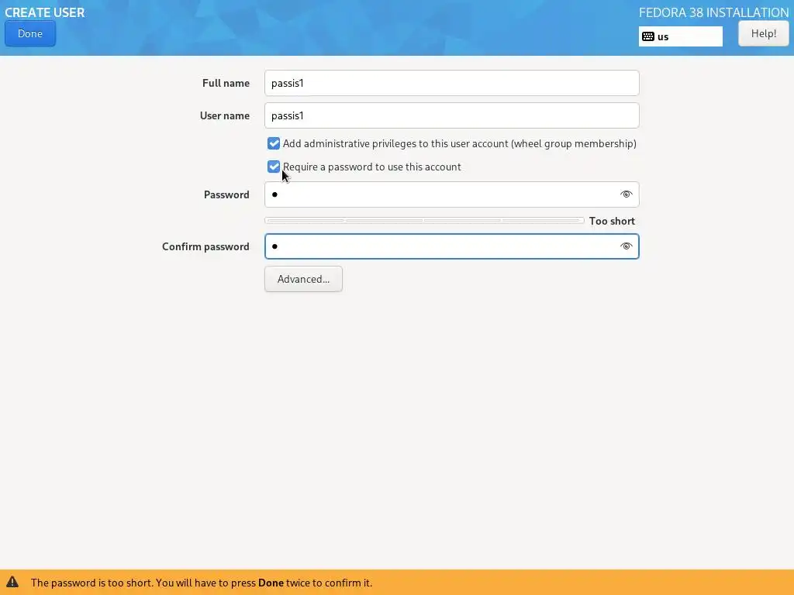Click the User name input field

coord(452,115)
